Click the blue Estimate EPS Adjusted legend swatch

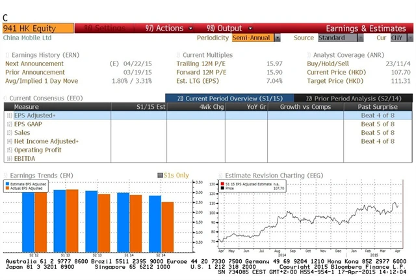[8, 183]
